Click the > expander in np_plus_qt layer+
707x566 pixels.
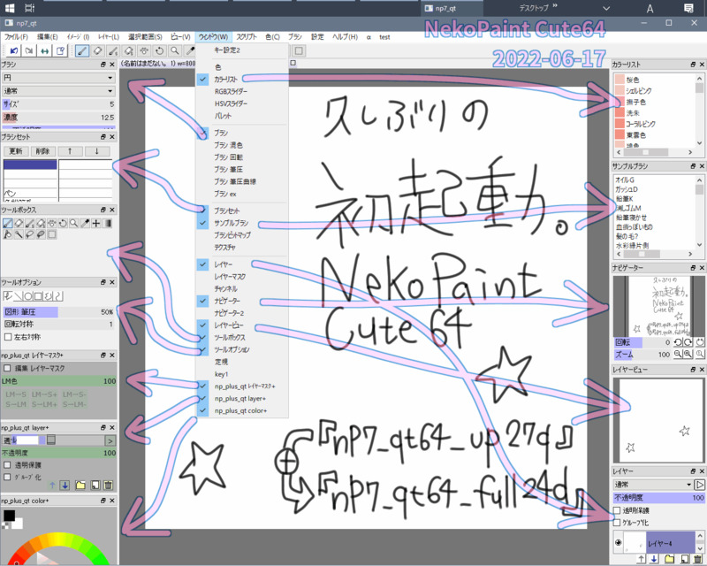[110, 440]
